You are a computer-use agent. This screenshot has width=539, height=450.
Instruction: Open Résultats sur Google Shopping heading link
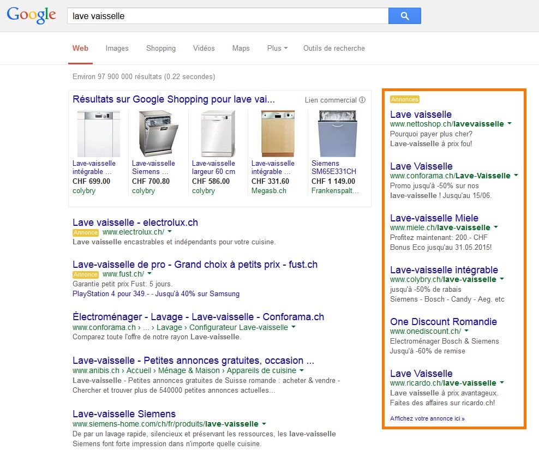click(173, 99)
